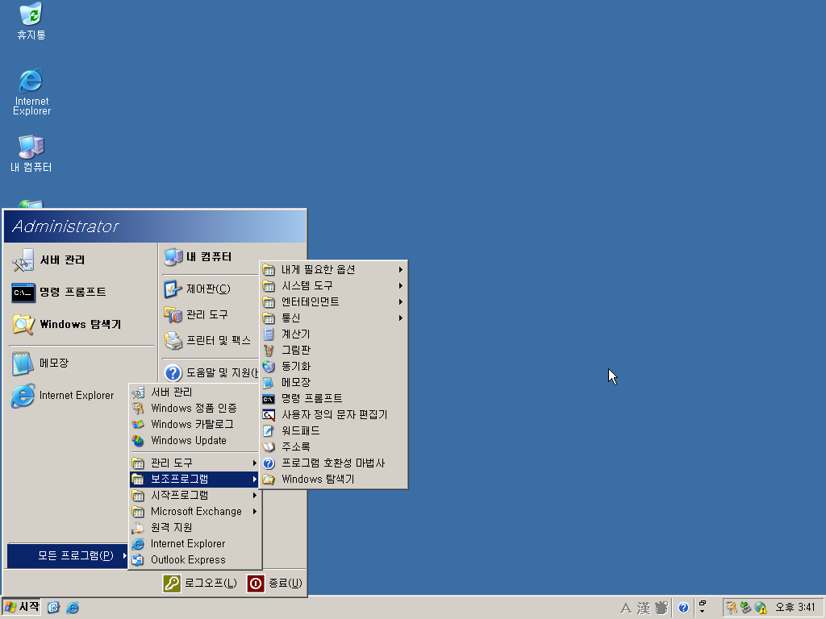Expand 통신 communications submenu
The image size is (826, 619).
333,318
